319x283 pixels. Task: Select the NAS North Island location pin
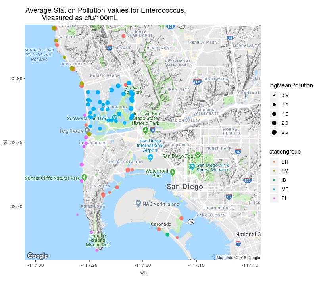[138, 203]
